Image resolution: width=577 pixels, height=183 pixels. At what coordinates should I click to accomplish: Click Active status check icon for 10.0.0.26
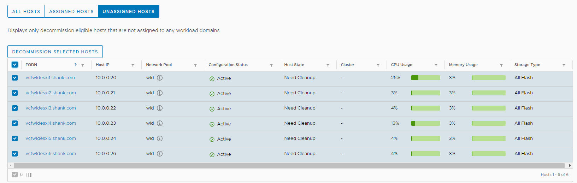212,155
